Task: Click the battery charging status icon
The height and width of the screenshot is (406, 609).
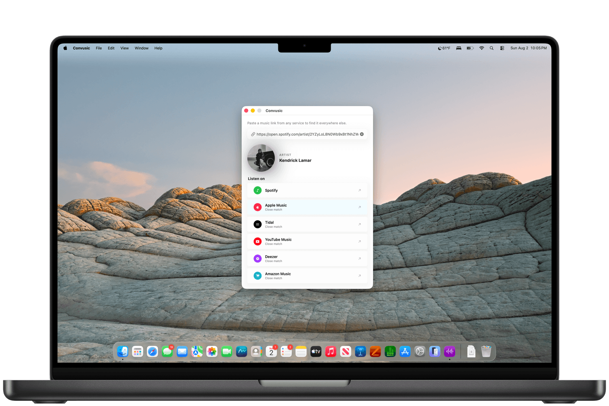Action: click(470, 48)
